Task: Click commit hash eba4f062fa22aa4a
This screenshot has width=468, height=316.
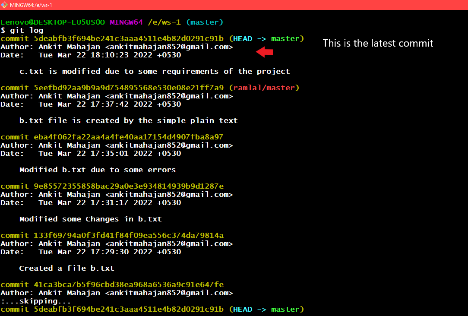Action: click(129, 137)
